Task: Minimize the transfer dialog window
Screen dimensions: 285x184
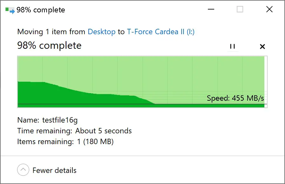Action: (211, 9)
